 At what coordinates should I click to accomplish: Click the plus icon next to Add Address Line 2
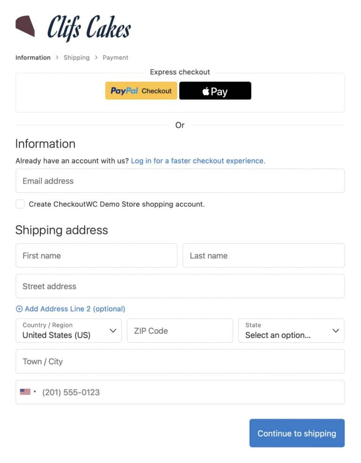[19, 309]
